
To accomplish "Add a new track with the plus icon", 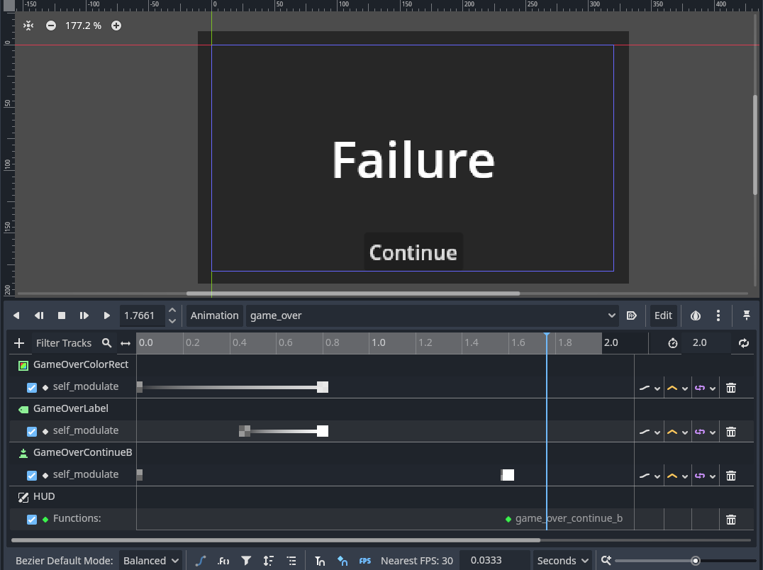I will (19, 343).
